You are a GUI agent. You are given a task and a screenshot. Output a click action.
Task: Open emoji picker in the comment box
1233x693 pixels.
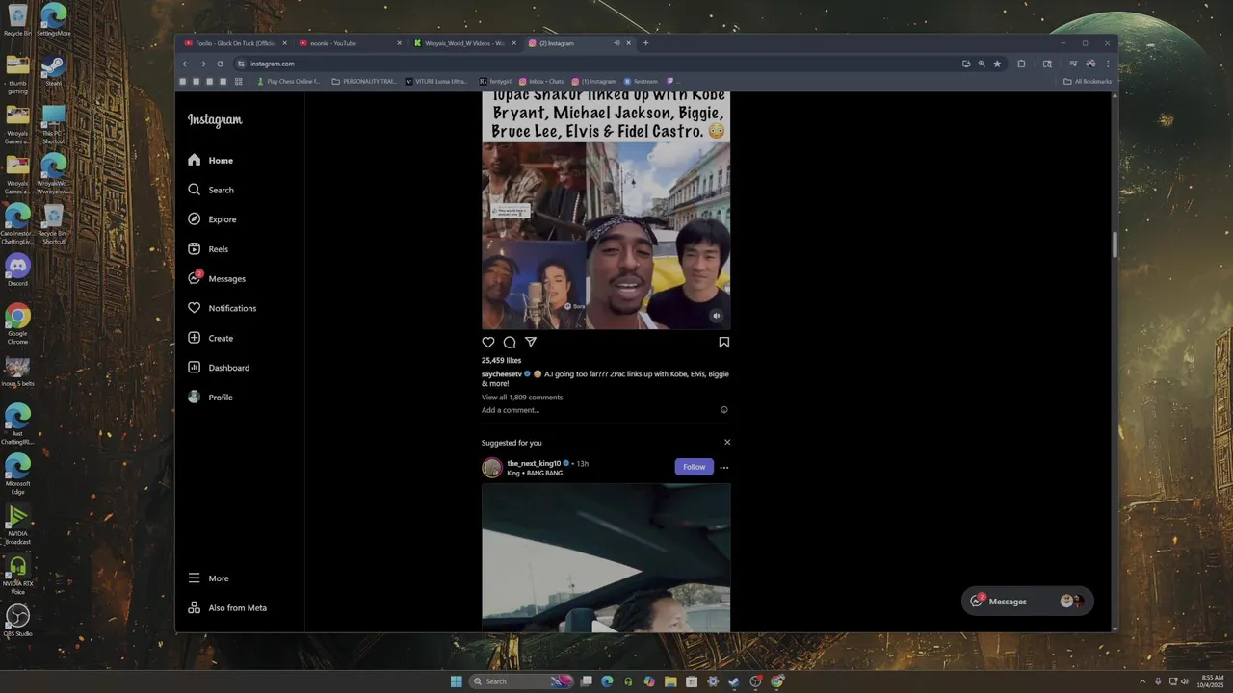tap(724, 410)
